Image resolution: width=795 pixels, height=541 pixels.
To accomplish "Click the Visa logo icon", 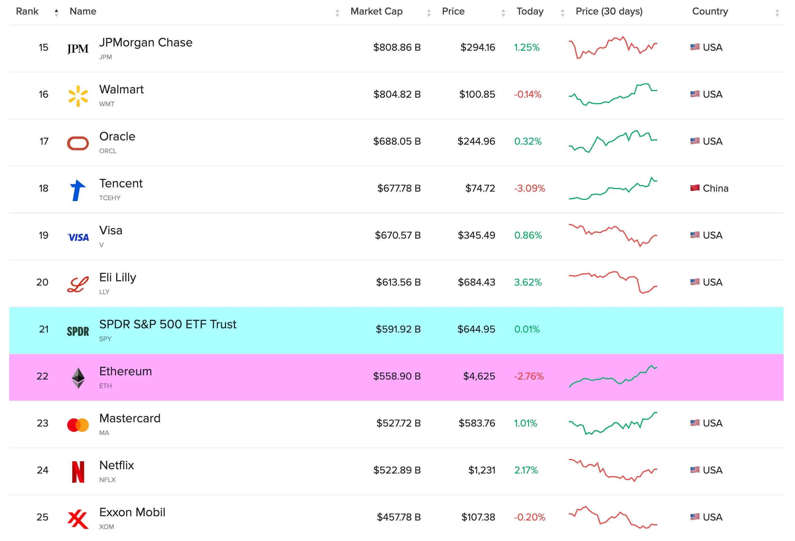I will click(78, 237).
